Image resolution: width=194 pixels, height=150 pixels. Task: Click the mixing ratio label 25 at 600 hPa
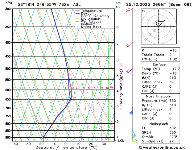point(112,88)
